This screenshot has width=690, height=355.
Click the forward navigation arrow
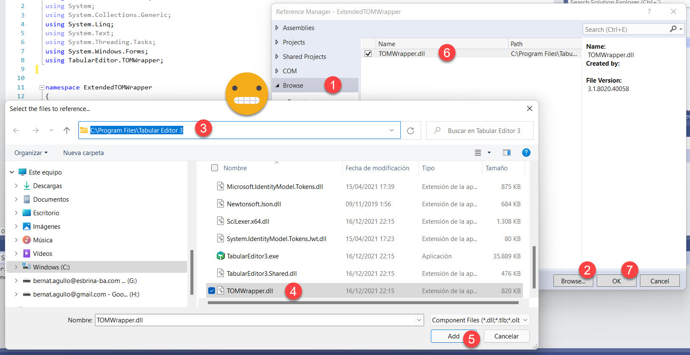pos(36,130)
